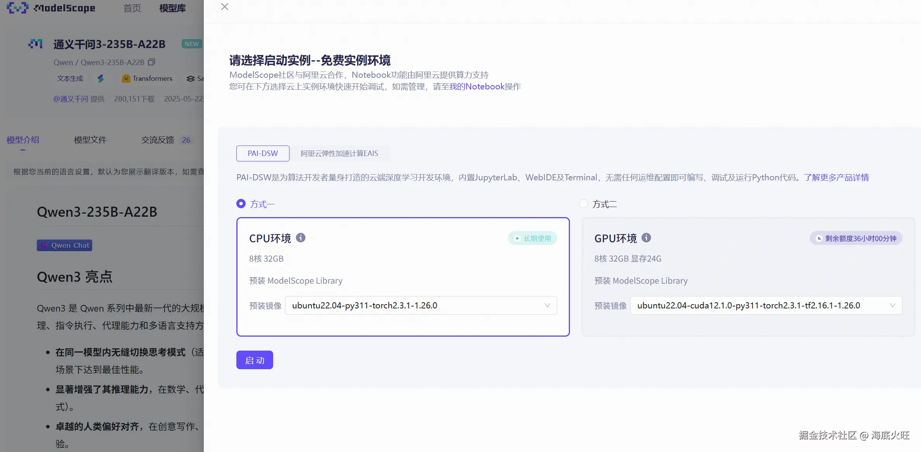
Task: Click the 交流反馈 count badge 26
Action: (186, 140)
